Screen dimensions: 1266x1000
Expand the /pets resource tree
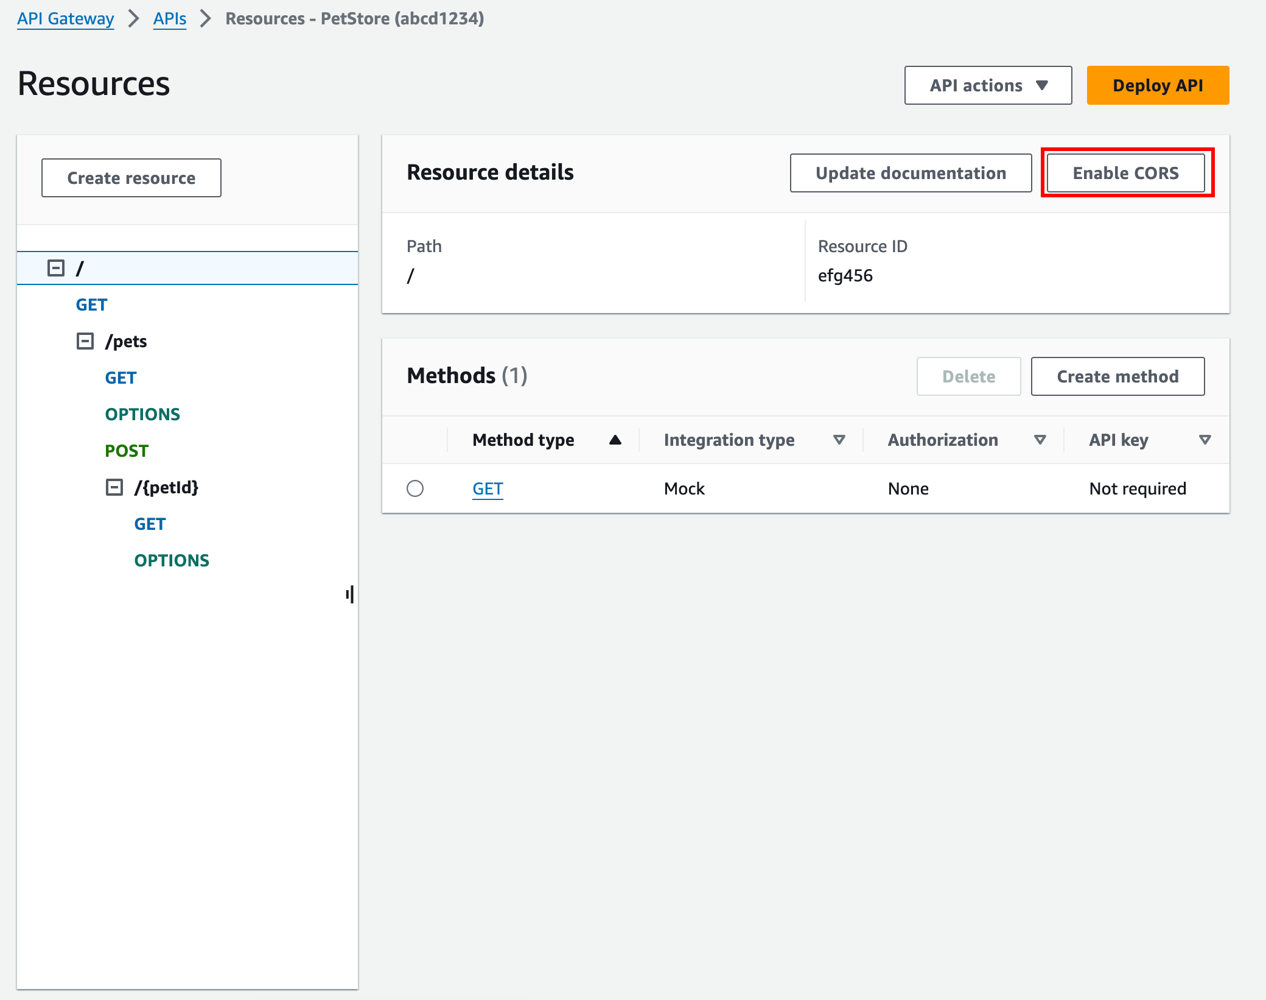click(84, 341)
